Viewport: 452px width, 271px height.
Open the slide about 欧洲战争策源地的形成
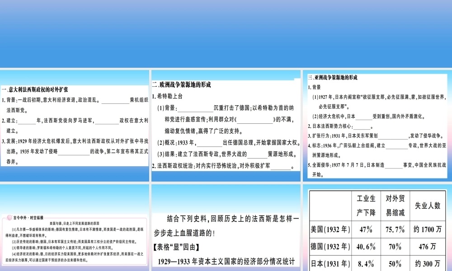[226, 126]
